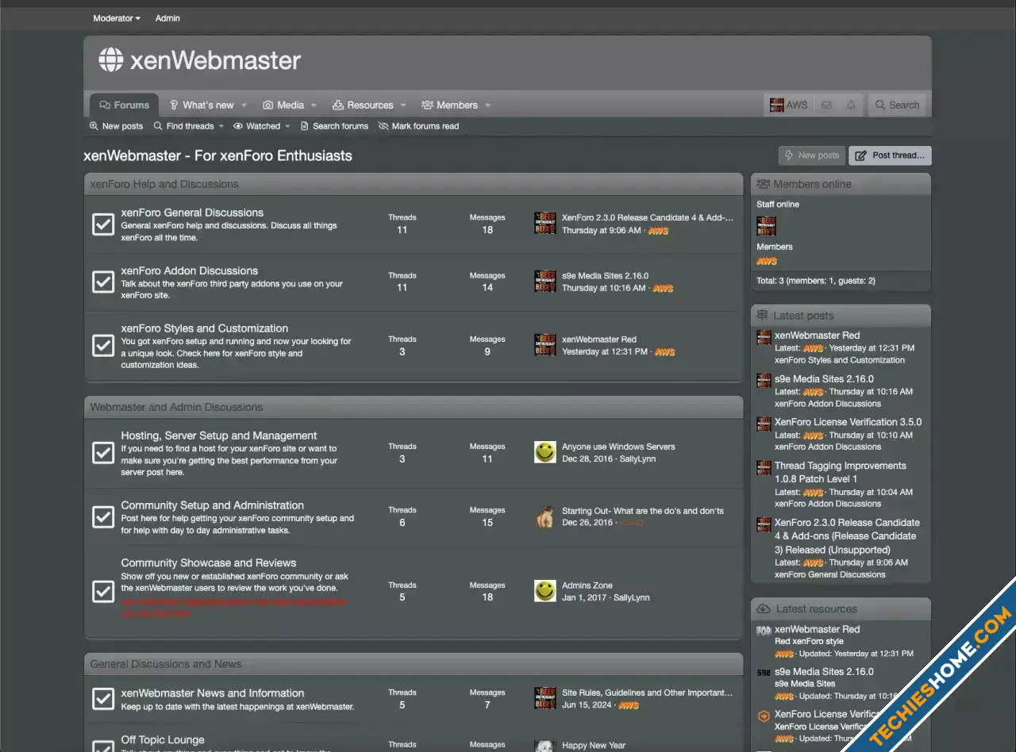Open the Latest posts widget header

point(803,316)
